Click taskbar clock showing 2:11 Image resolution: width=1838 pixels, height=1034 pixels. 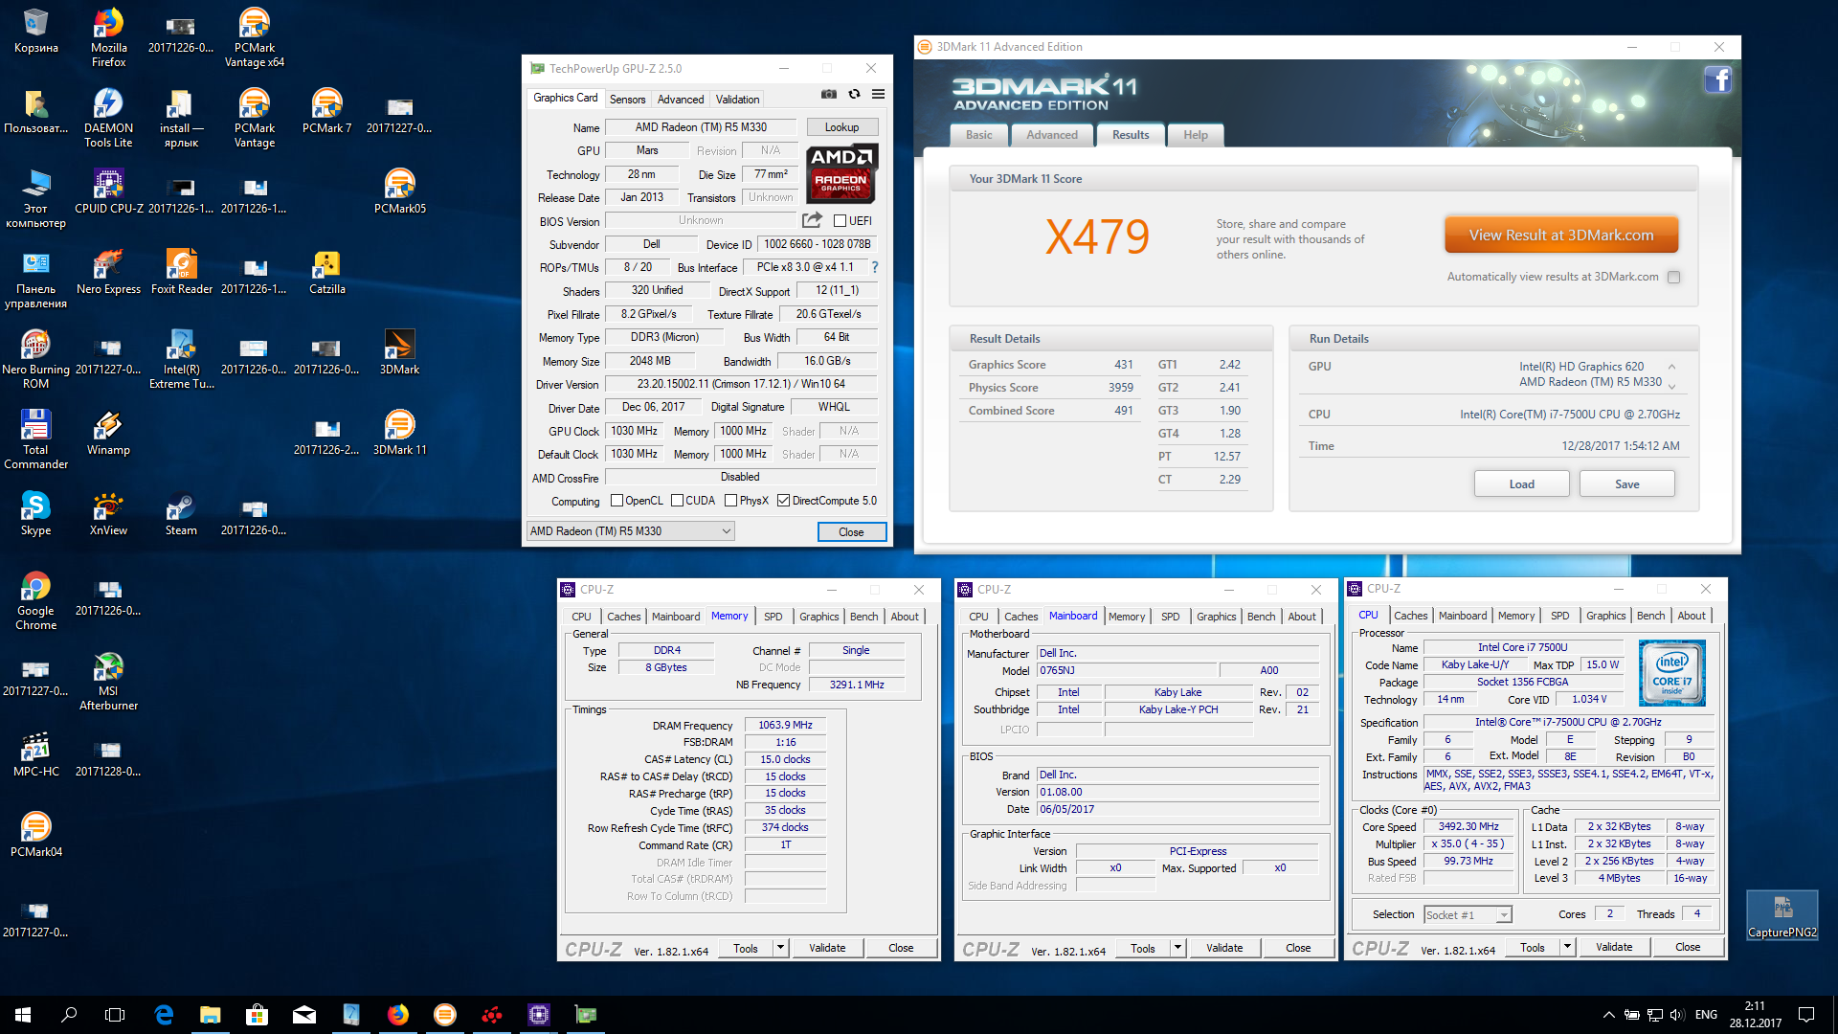coord(1755,1015)
